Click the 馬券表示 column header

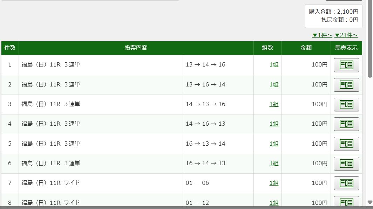coord(346,48)
